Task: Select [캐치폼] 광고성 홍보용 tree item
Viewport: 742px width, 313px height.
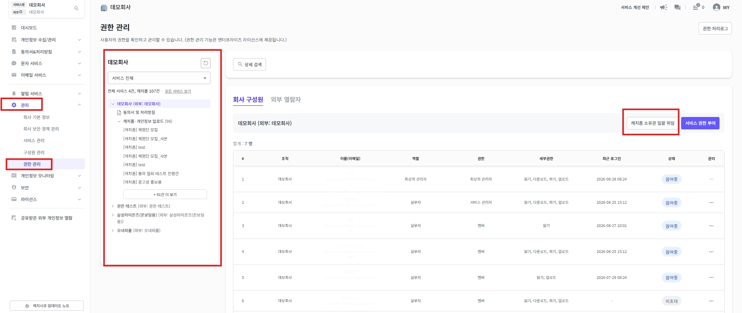Action: pos(142,182)
